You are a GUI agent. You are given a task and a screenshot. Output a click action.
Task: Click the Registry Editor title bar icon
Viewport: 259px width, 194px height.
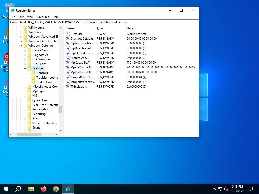(12, 11)
